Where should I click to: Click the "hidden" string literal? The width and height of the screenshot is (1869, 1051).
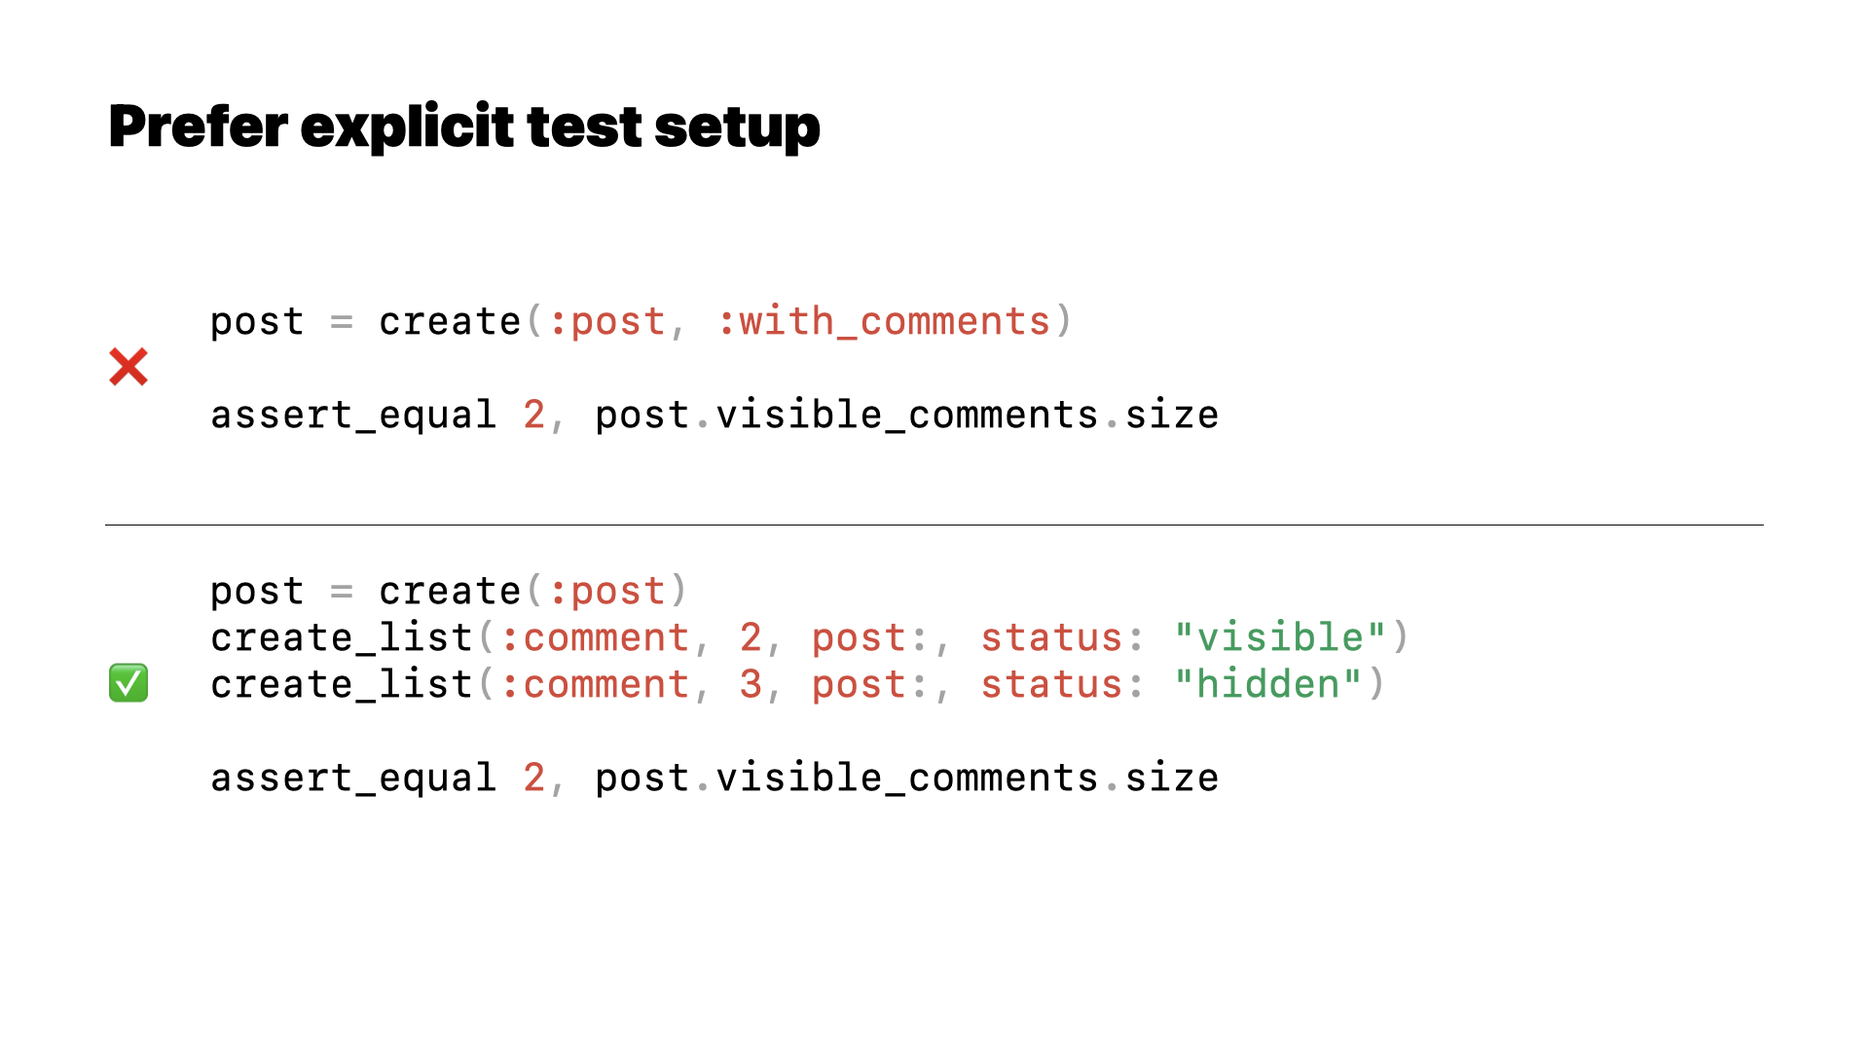1268,685
